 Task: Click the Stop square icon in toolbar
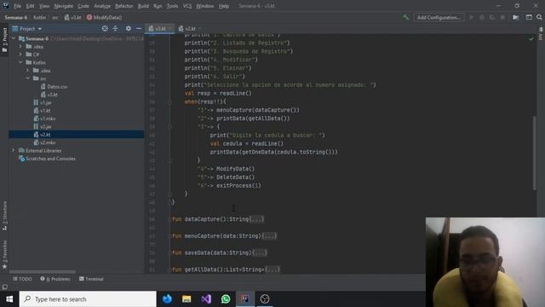coord(502,17)
